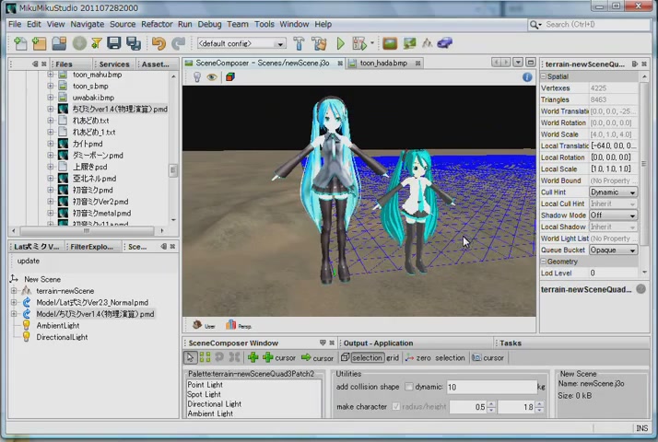Screen dimensions: 658x442
Task: Click the Files panel vertical scrollbar handle
Action: [172, 169]
